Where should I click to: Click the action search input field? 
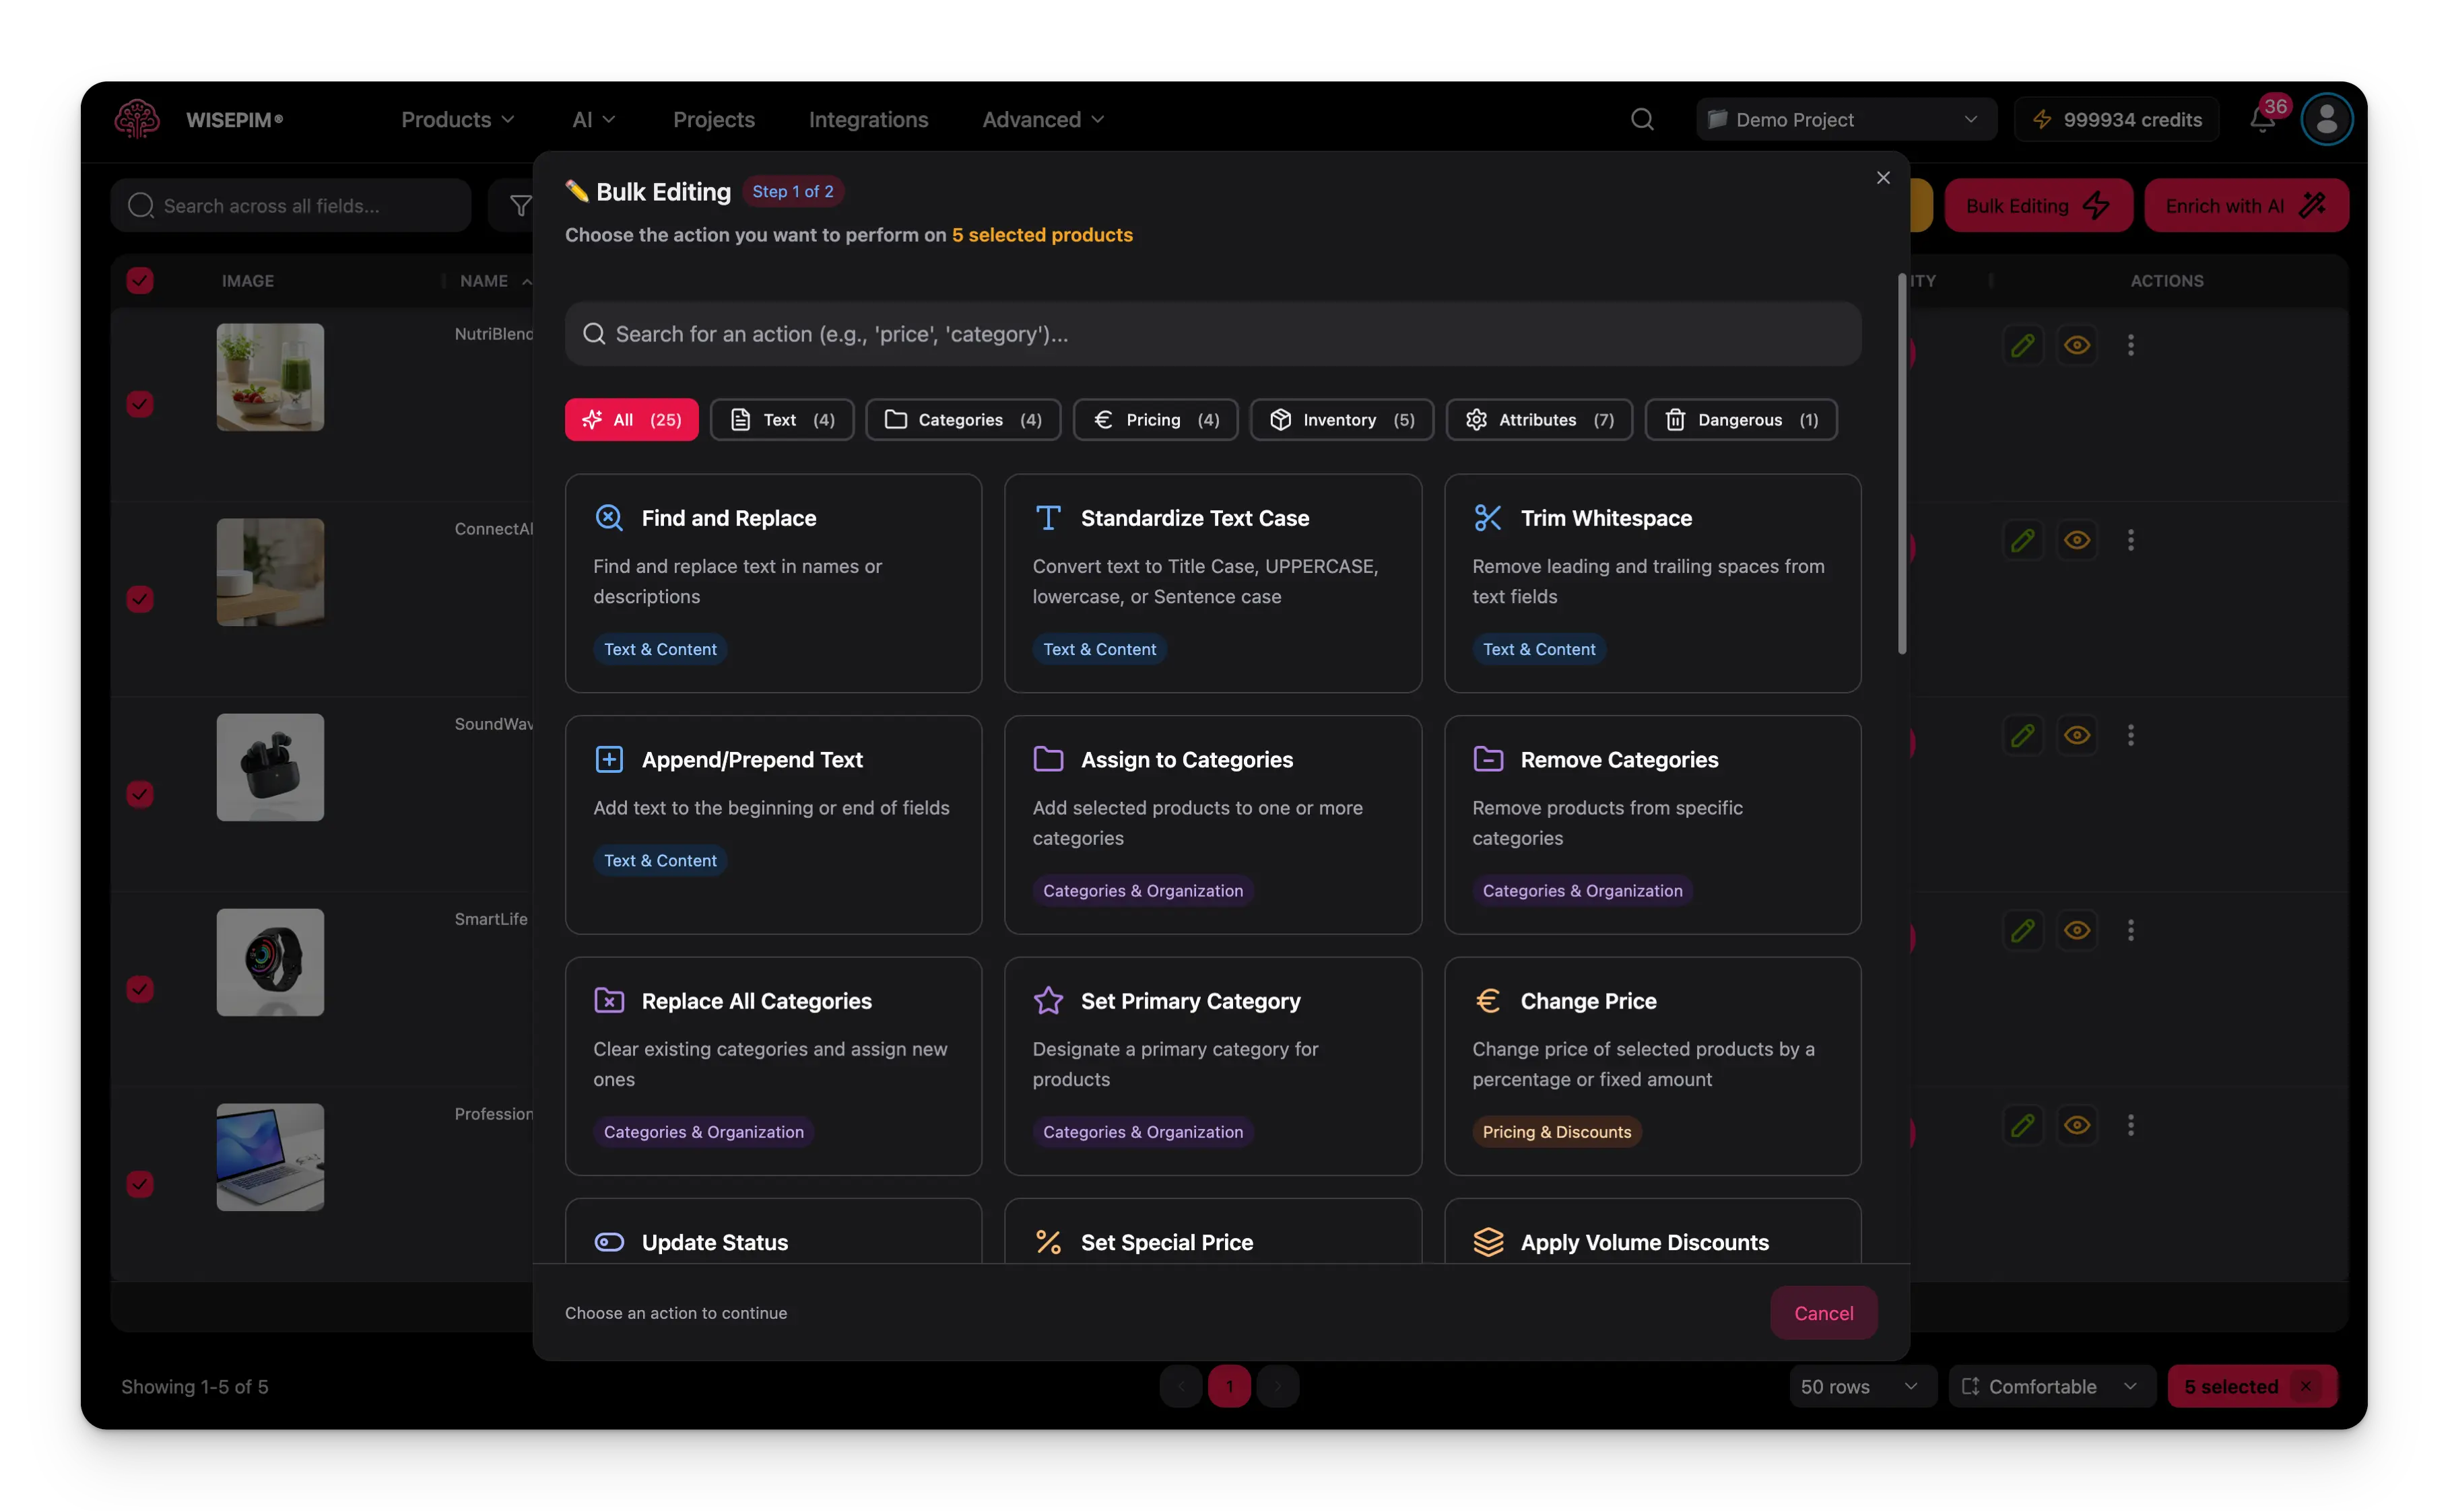1212,334
